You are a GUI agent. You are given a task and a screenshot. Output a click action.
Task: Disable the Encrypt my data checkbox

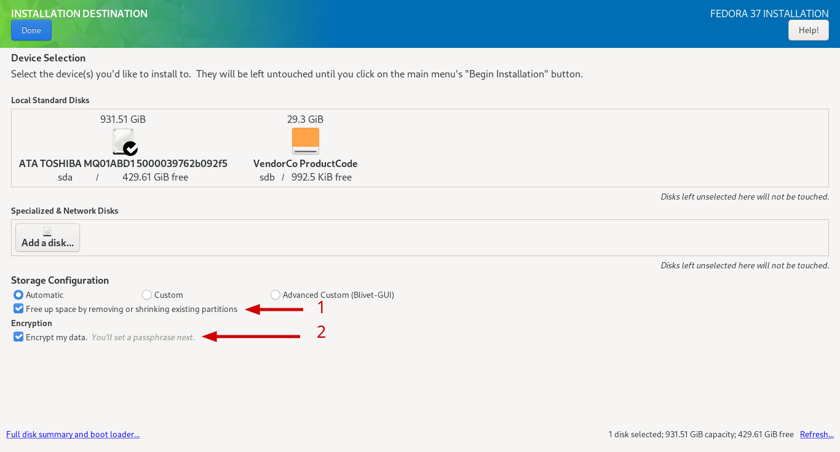click(18, 337)
